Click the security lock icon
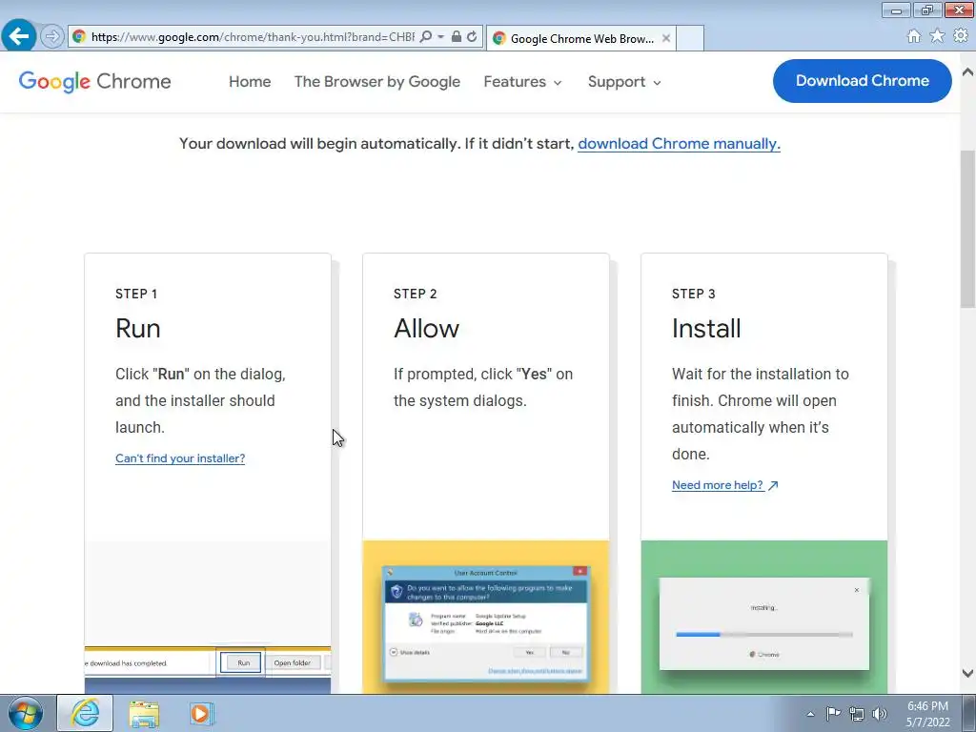Viewport: 976px width, 732px height. click(457, 37)
